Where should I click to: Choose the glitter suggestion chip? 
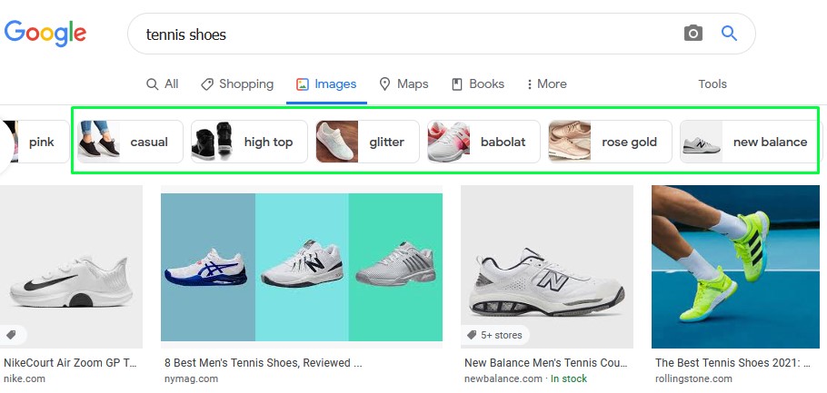point(368,142)
